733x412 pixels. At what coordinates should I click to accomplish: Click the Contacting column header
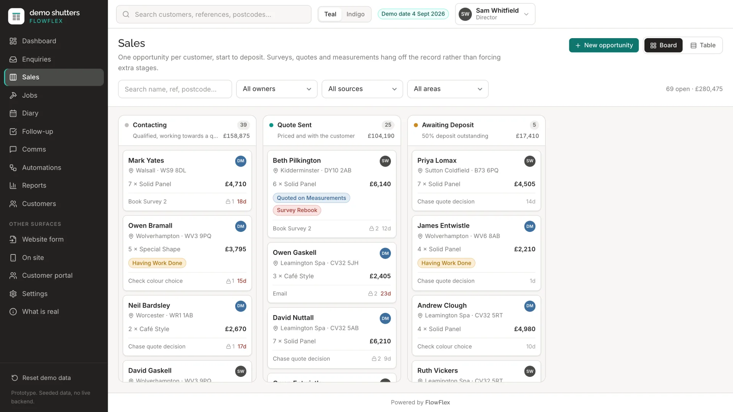click(x=187, y=130)
